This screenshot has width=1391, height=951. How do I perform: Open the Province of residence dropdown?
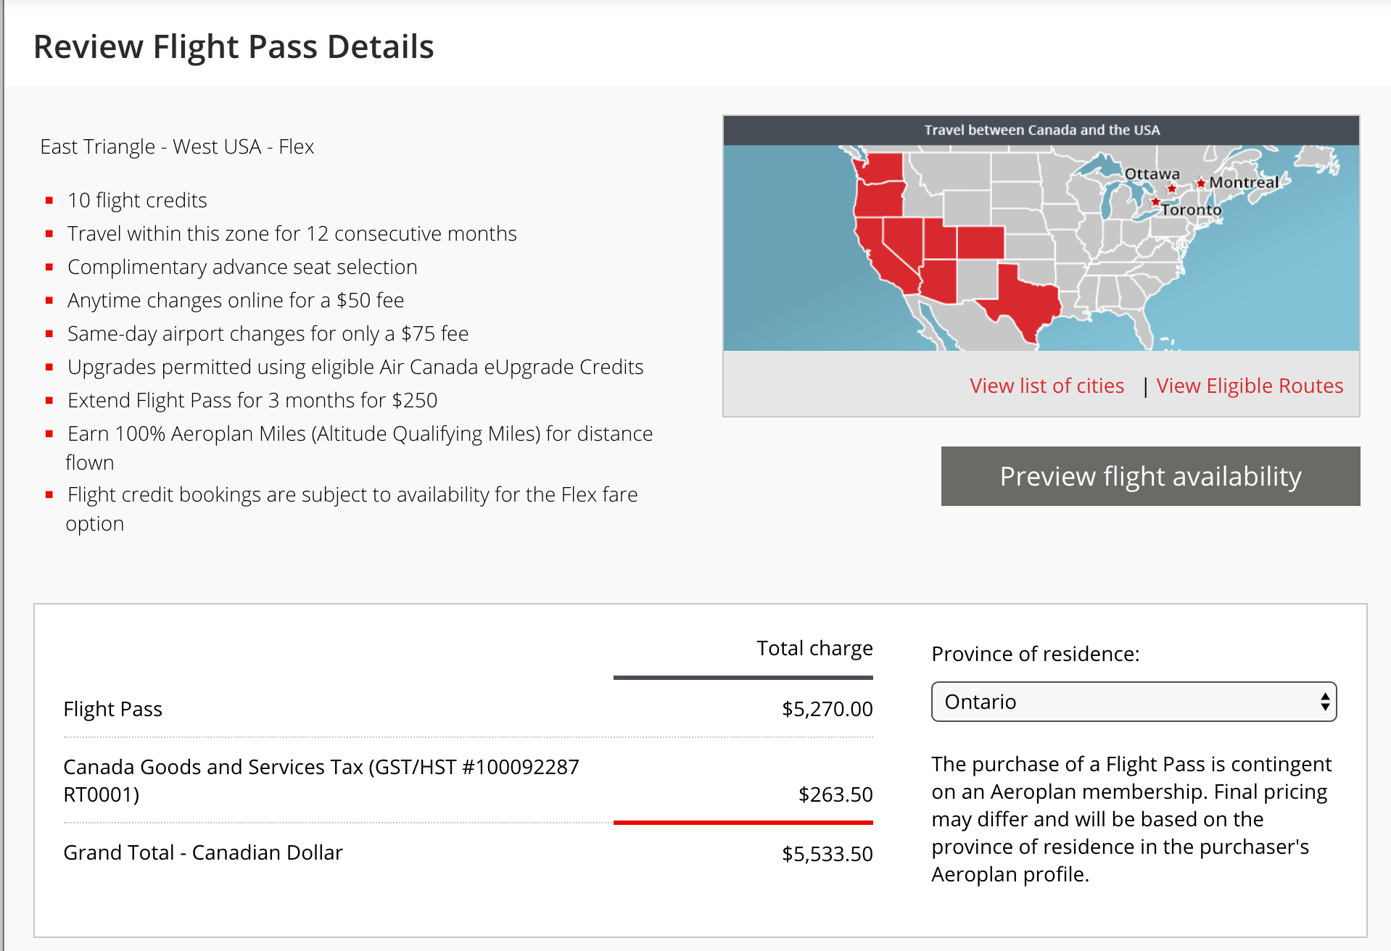[1134, 702]
